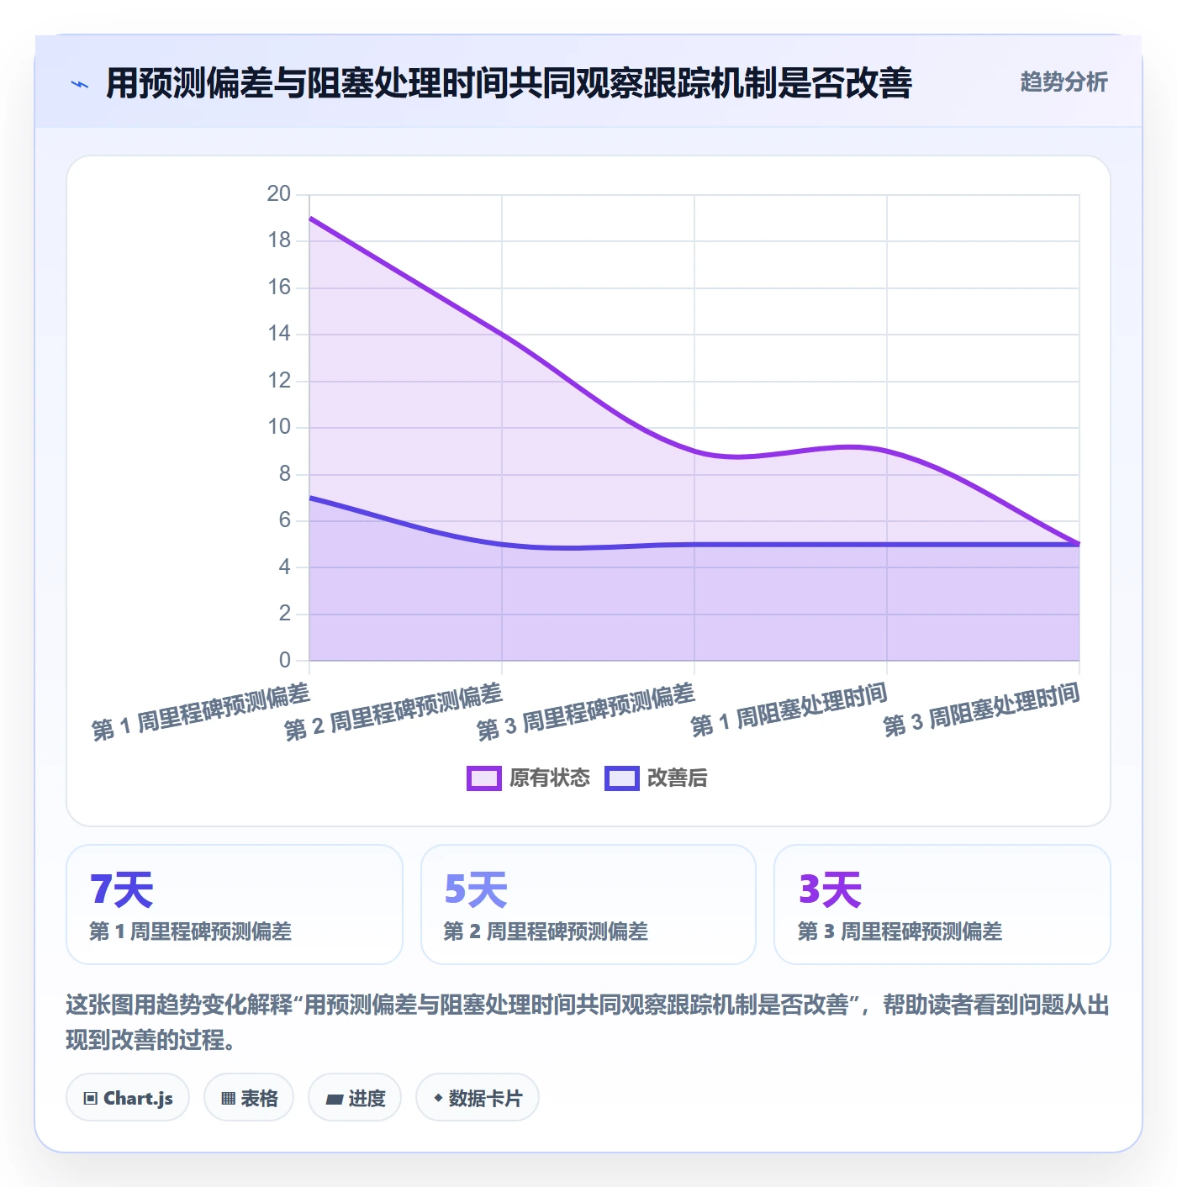Click the grid icon in 表格 tag
Image resolution: width=1177 pixels, height=1187 pixels.
click(228, 1099)
